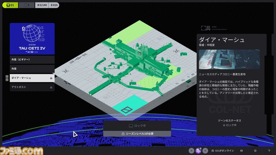Click lock icon on ダイア・マーシュ entry

[51, 78]
